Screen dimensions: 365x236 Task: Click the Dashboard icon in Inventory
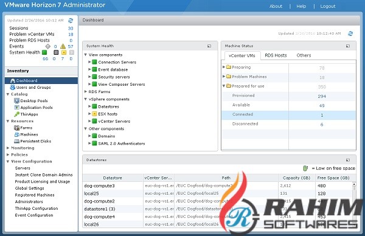point(13,80)
